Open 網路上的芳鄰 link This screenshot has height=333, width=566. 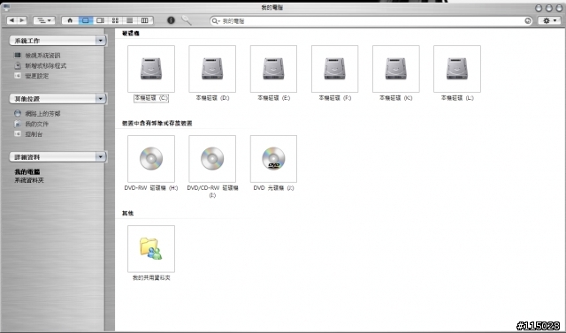point(42,114)
